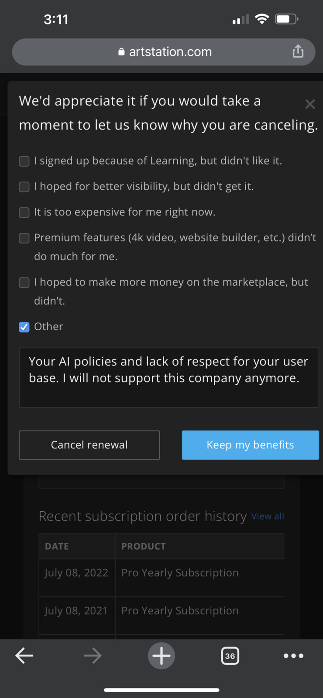323x698 pixels.
Task: Tap the artstation.com address bar
Action: [164, 52]
